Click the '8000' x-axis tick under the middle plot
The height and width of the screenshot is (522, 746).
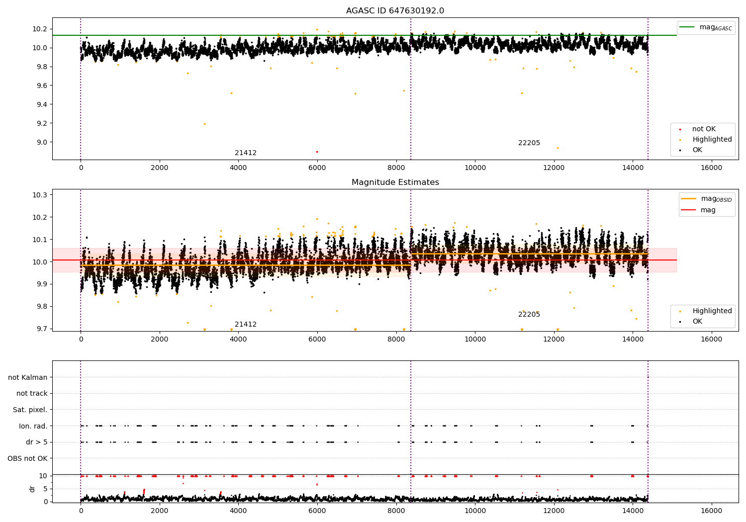tap(396, 339)
